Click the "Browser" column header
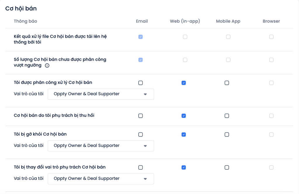The width and height of the screenshot is (299, 194). 271,21
